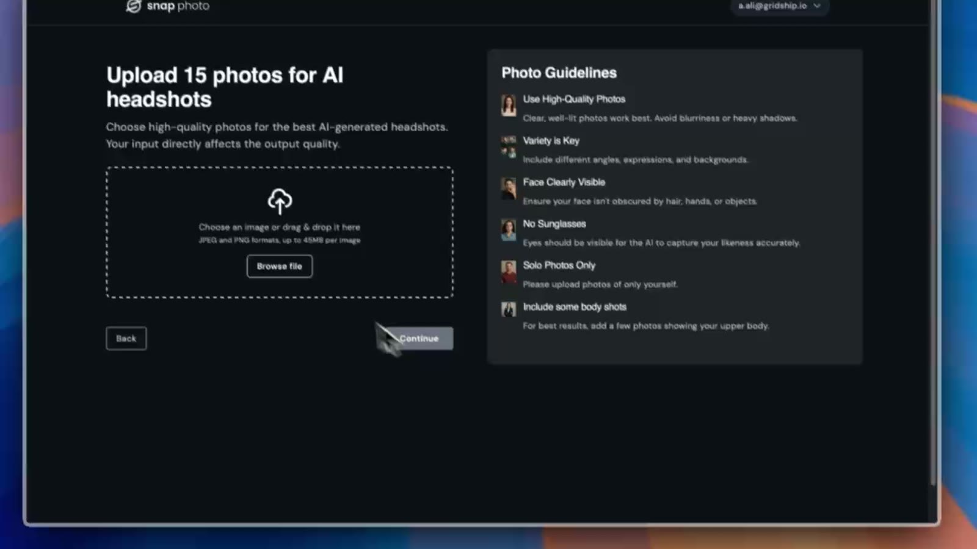This screenshot has width=977, height=549.
Task: Select the No Sunglasses thumbnail
Action: pos(509,229)
